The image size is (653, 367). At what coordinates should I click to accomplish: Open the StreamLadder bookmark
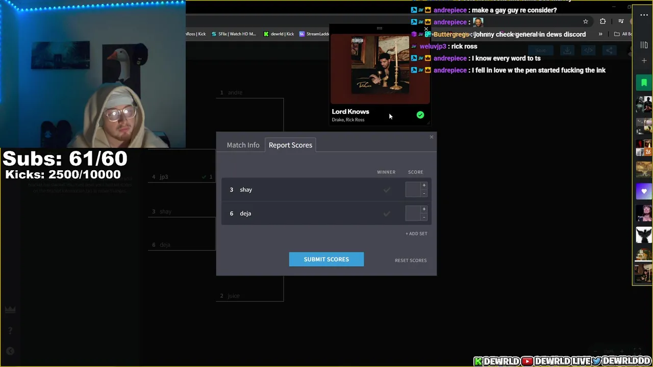314,34
